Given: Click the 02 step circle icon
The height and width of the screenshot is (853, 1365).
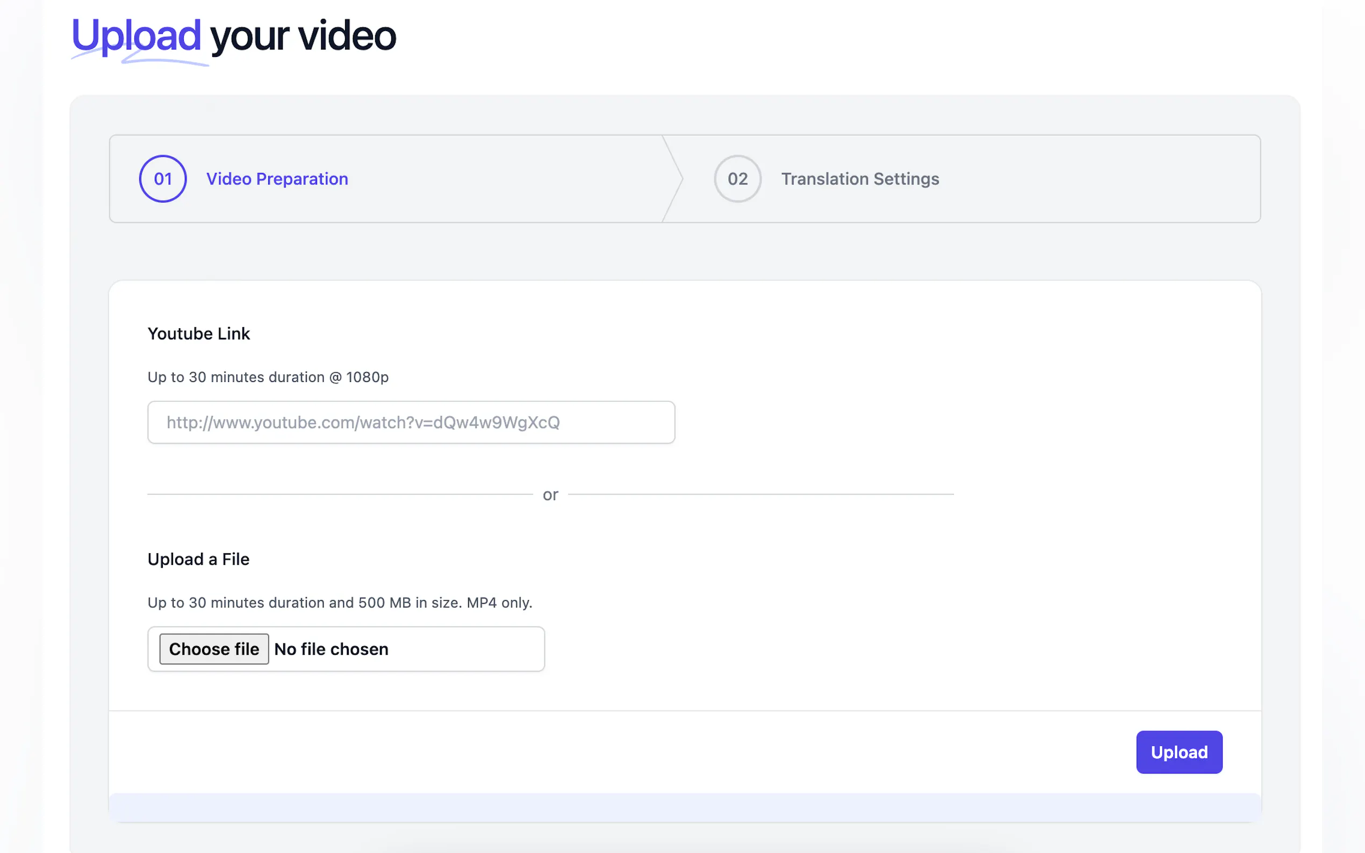Looking at the screenshot, I should click(x=737, y=179).
